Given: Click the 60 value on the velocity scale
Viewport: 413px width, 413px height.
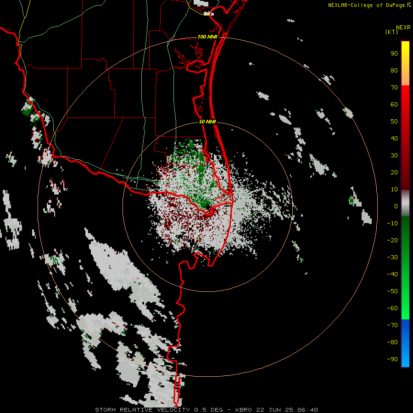Looking at the screenshot, I should pyautogui.click(x=394, y=105).
